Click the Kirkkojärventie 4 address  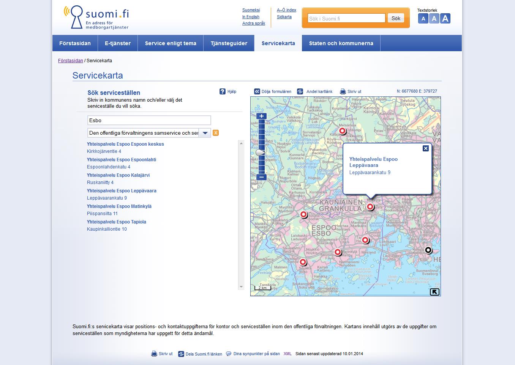click(104, 151)
